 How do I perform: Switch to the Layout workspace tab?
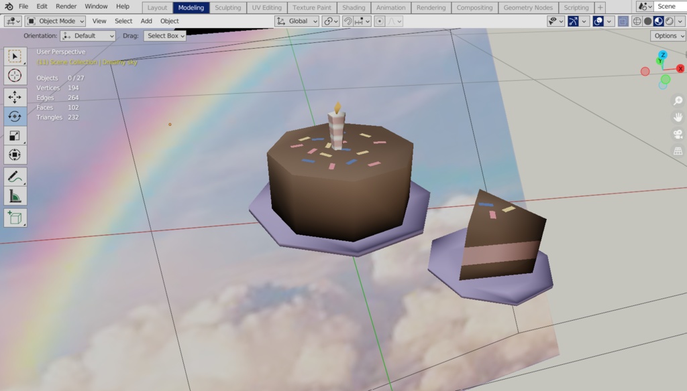pos(157,7)
